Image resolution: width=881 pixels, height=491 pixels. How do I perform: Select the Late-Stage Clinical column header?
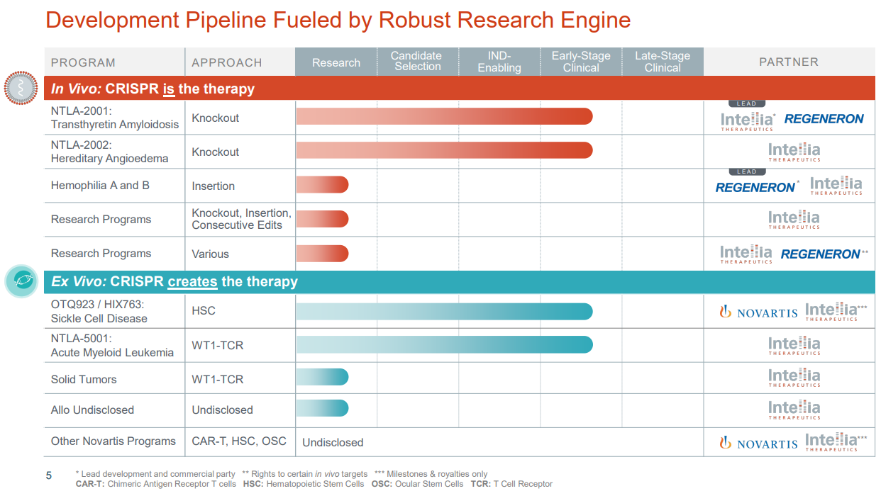pyautogui.click(x=663, y=62)
